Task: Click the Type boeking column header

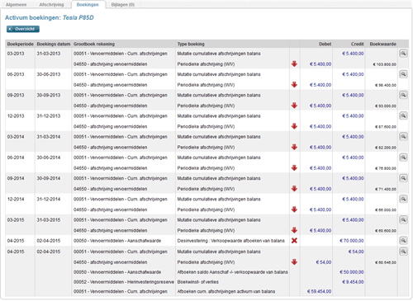Action: 191,44
